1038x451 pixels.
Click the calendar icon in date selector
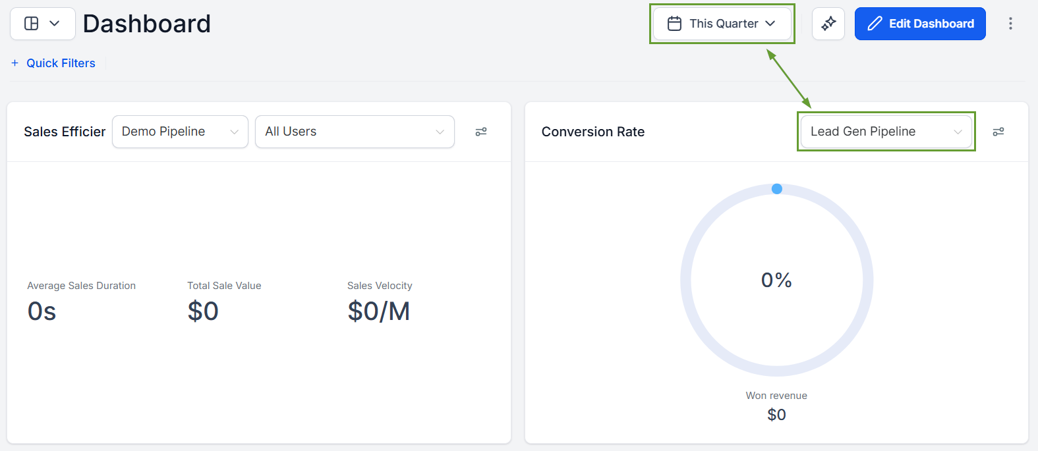[x=674, y=24]
